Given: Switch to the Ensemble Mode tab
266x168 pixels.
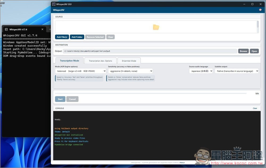Looking at the screenshot, I should 129,61.
